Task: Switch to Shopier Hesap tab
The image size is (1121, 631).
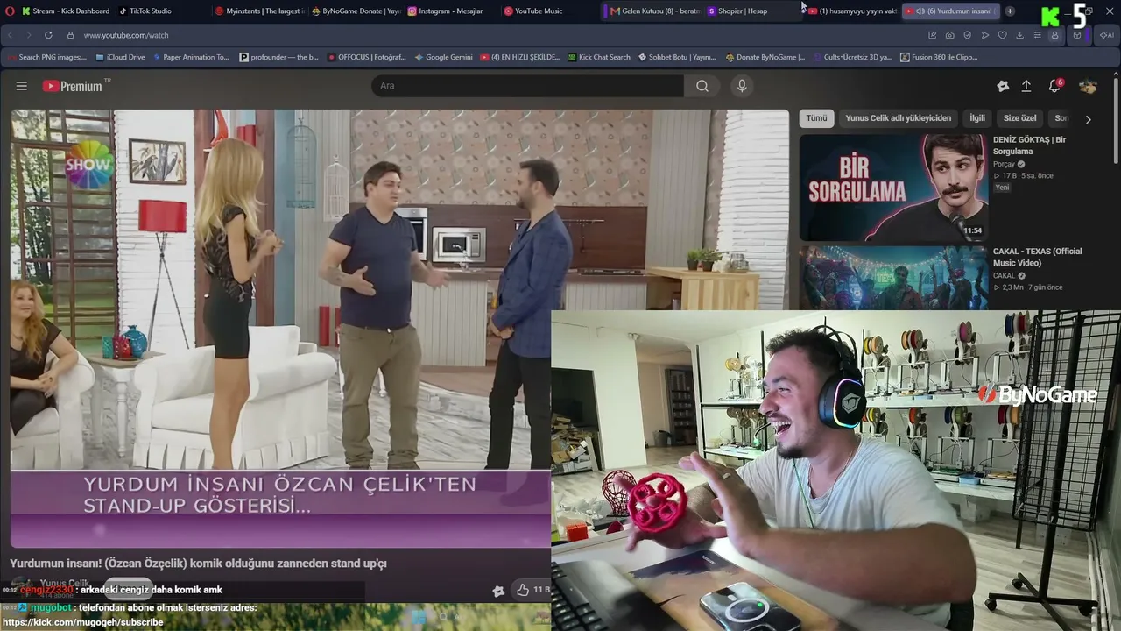Action: click(751, 11)
